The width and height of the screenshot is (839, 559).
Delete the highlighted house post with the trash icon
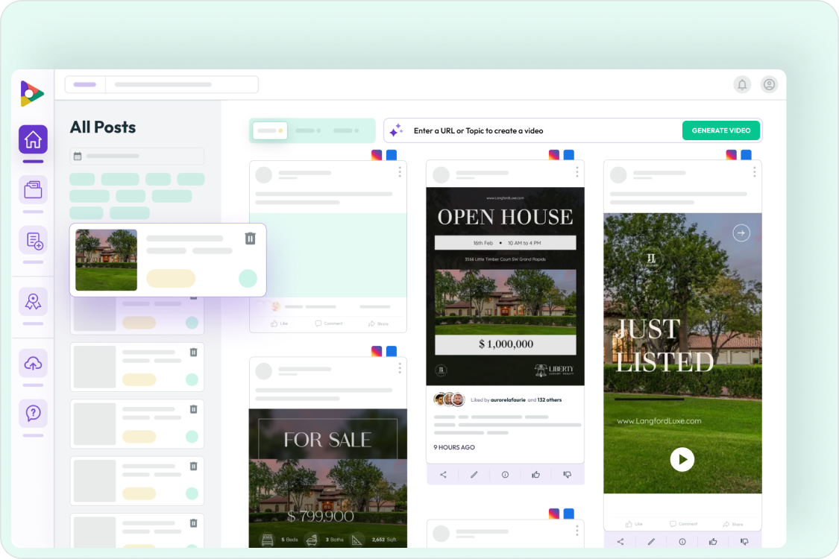pyautogui.click(x=250, y=239)
